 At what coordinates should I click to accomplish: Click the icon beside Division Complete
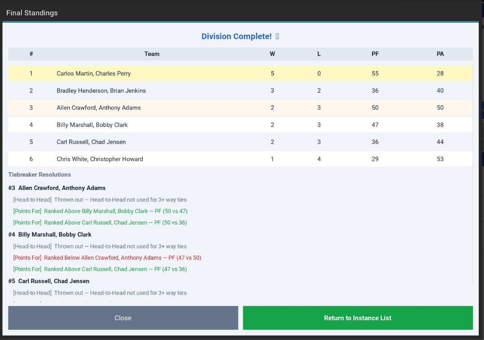(x=277, y=36)
